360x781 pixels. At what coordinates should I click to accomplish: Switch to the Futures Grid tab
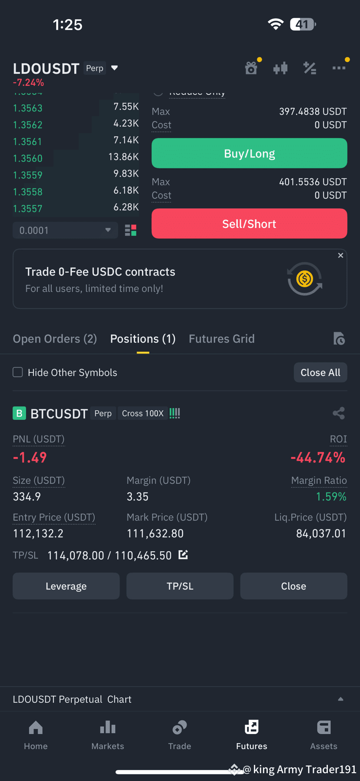pyautogui.click(x=222, y=339)
